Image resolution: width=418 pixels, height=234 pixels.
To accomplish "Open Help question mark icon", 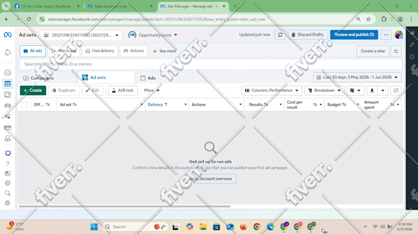I will point(8,164).
